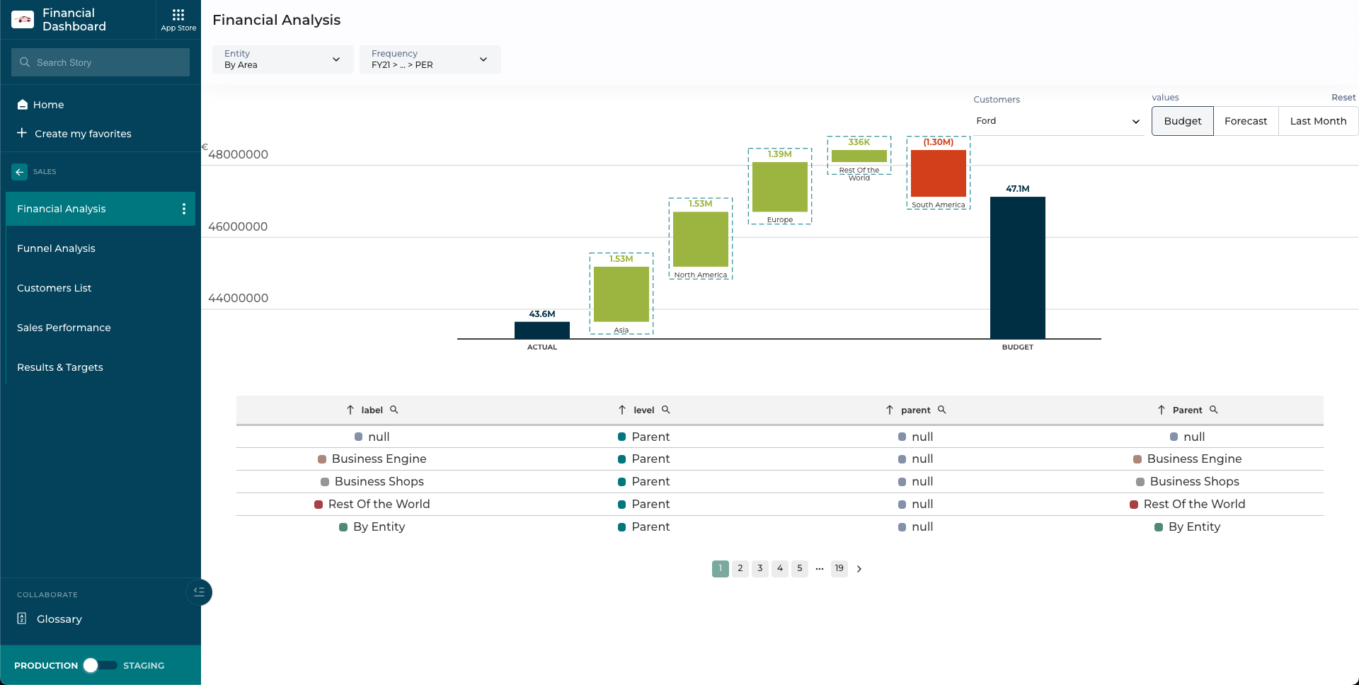The height and width of the screenshot is (685, 1359).
Task: Sort the Parent column using its arrow
Action: click(1161, 410)
